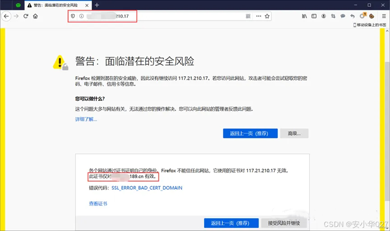
Task: Open the 查看证书 view certificate link
Action: coord(98,204)
